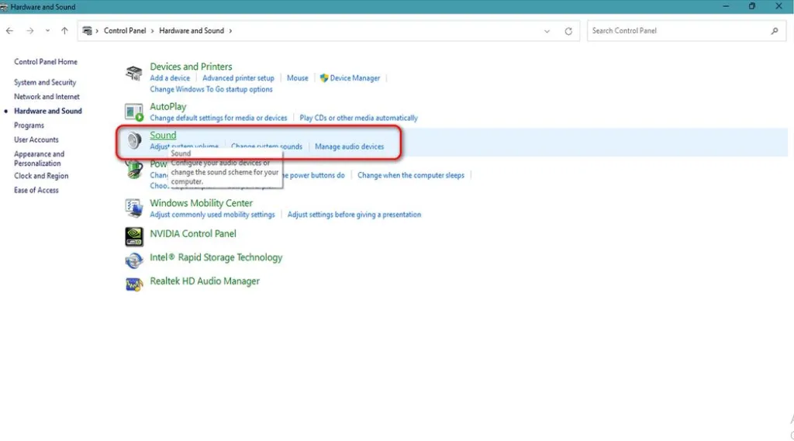Screen dimensions: 794x441
Task: Click Control Panel in breadcrumb path
Action: [125, 31]
